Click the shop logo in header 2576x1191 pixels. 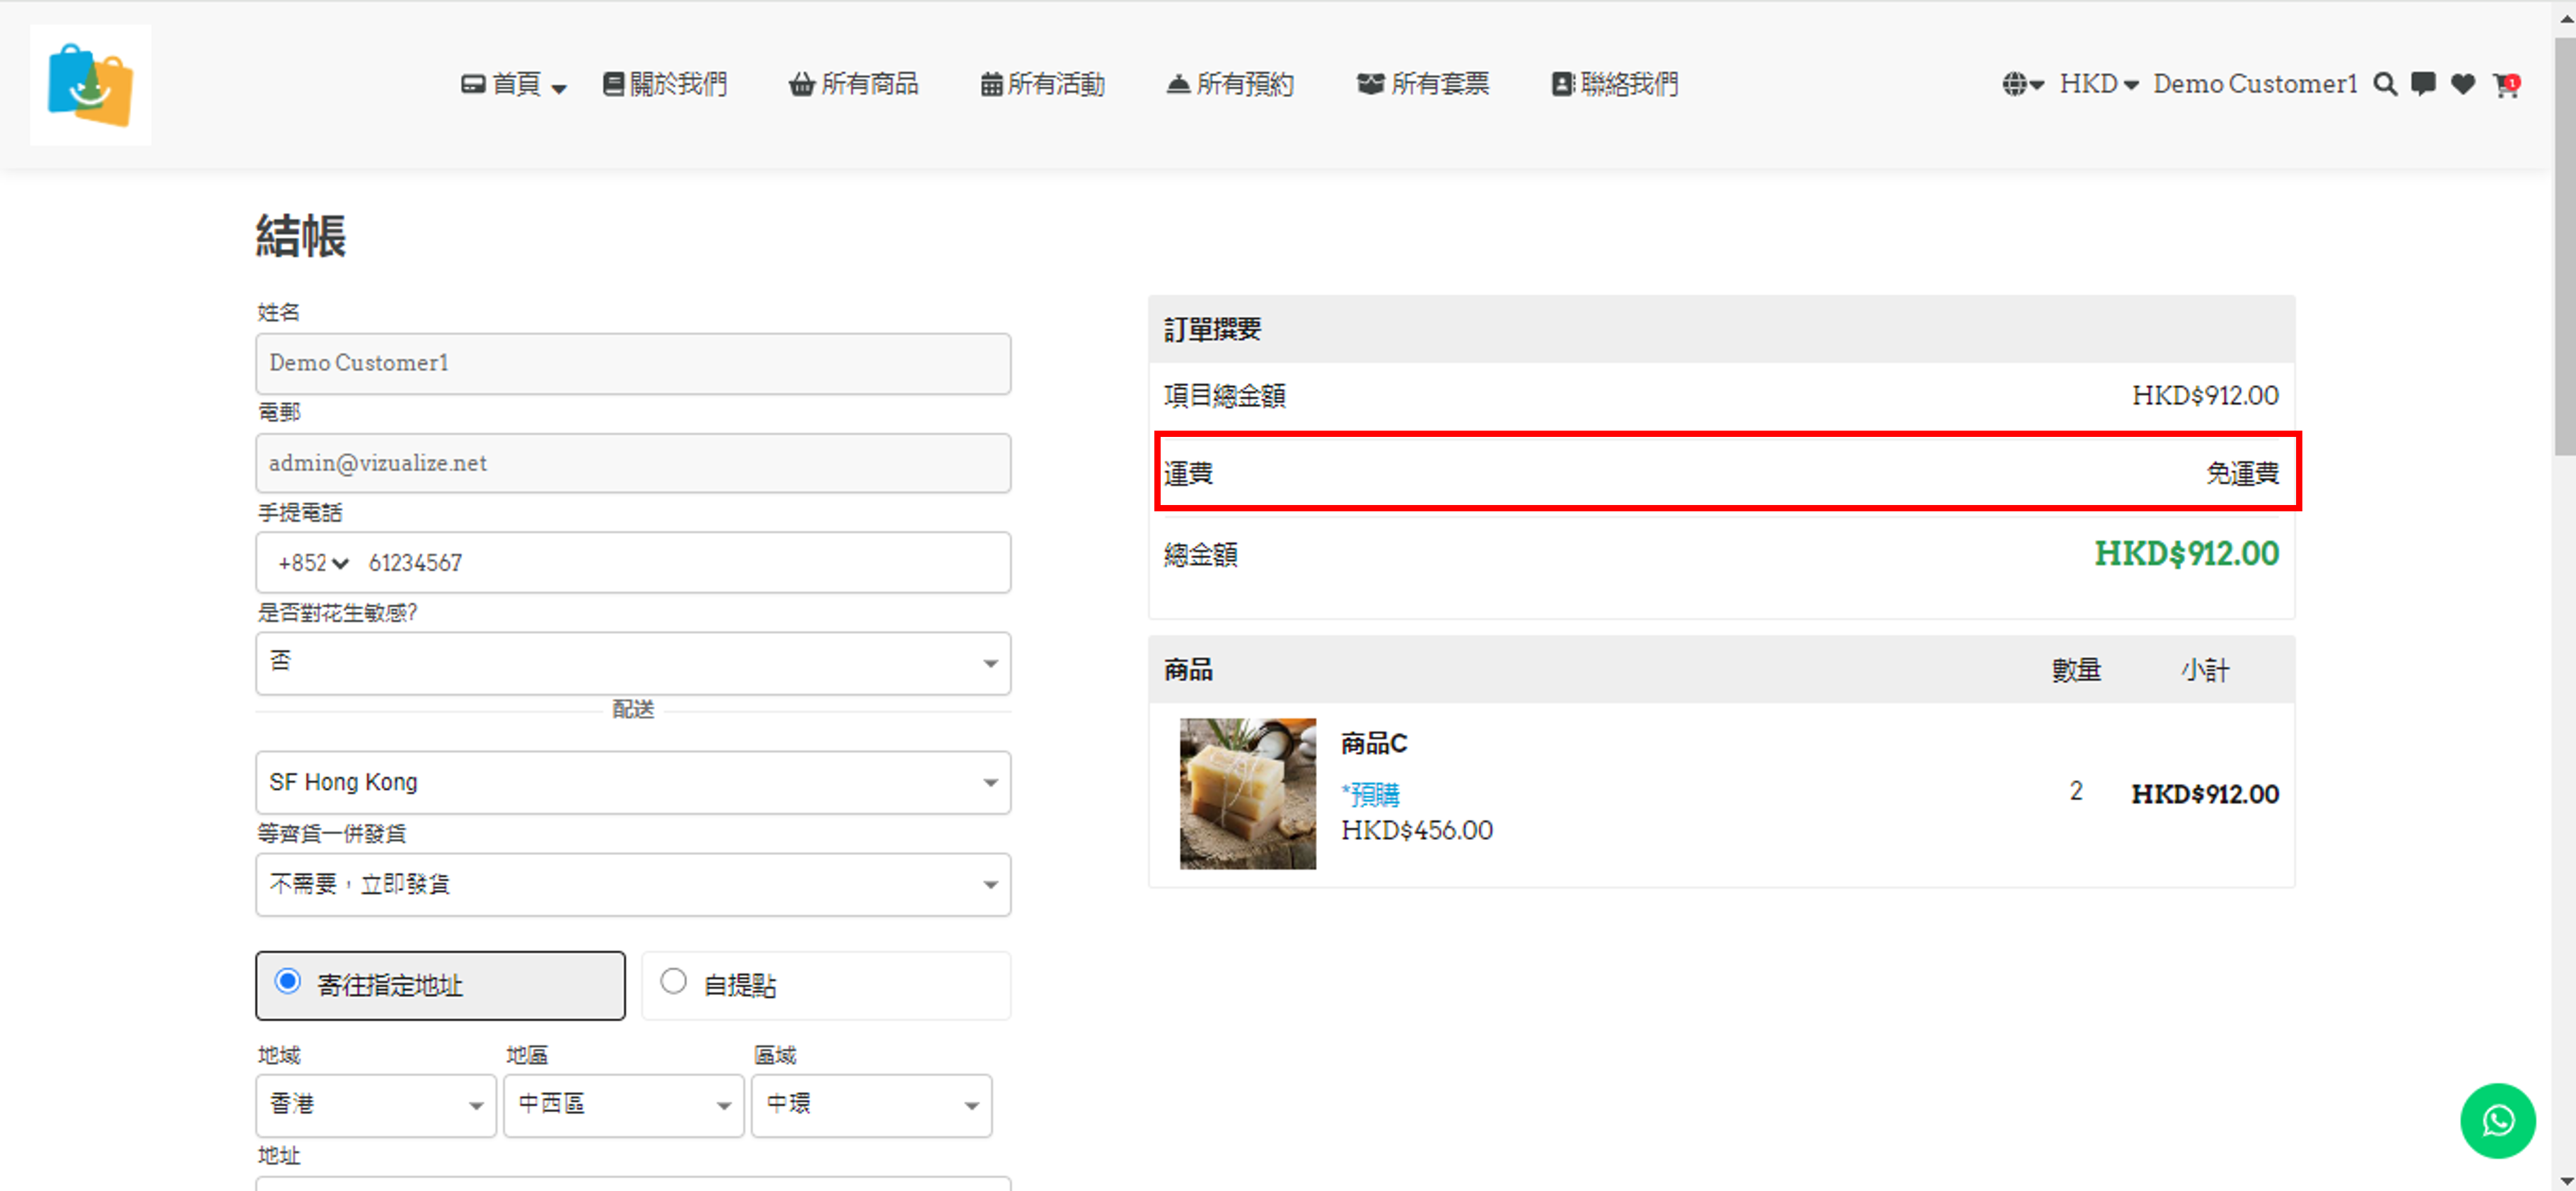coord(91,85)
